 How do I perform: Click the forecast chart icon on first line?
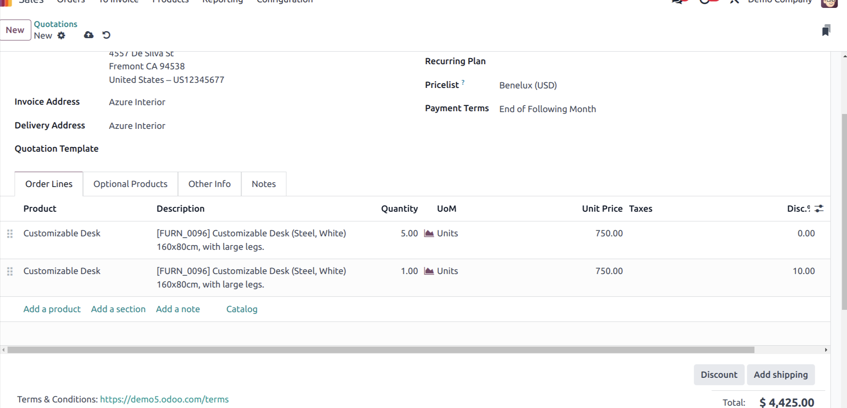429,234
